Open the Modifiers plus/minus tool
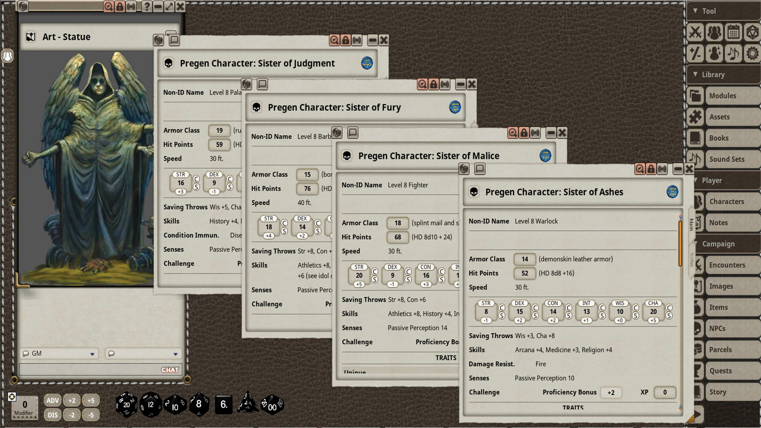Image resolution: width=761 pixels, height=428 pixels. pyautogui.click(x=695, y=53)
